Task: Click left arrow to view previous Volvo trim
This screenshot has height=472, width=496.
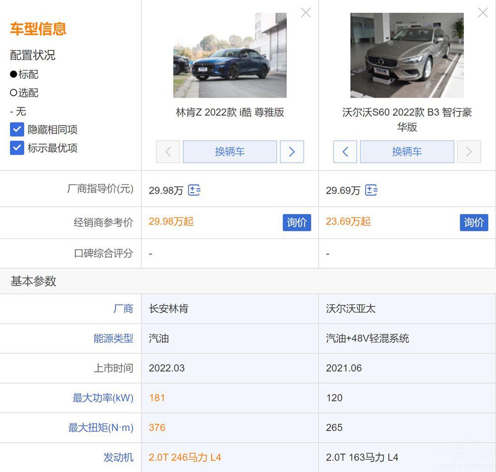Action: point(345,152)
